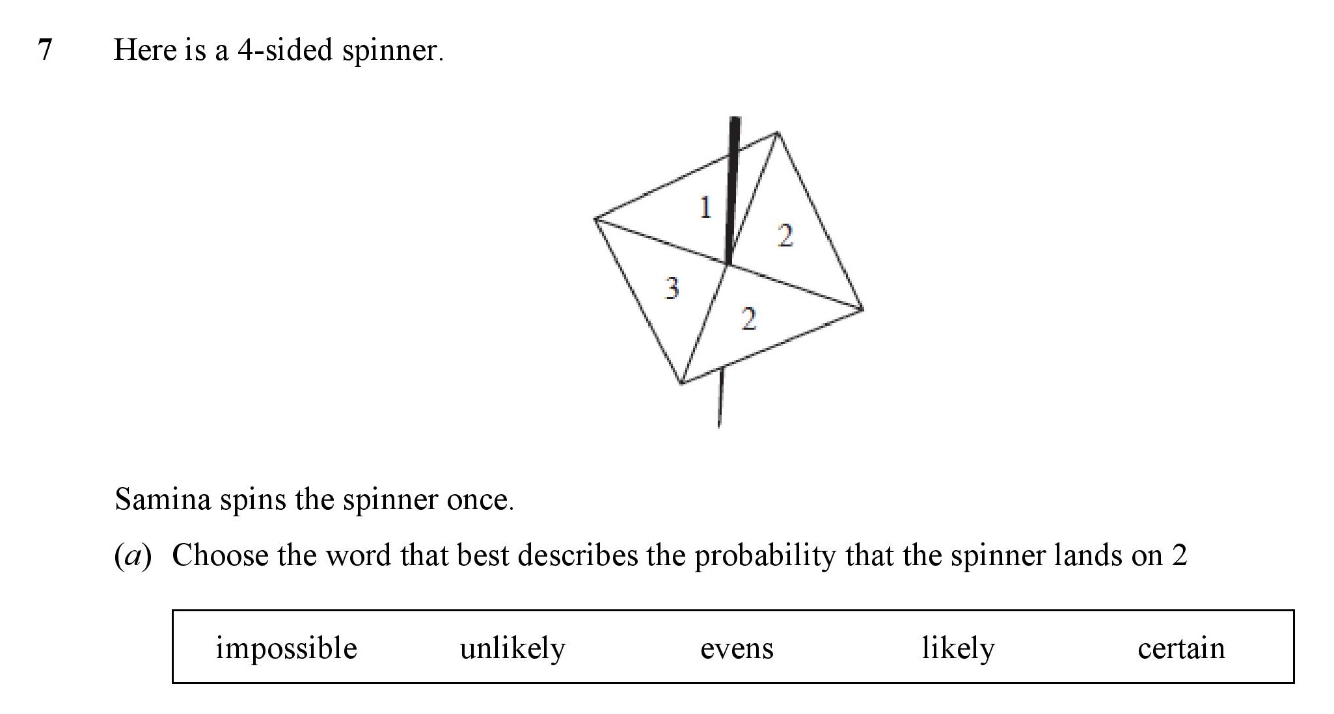The width and height of the screenshot is (1334, 714).
Task: Select the word 'impossible'
Action: pos(286,649)
